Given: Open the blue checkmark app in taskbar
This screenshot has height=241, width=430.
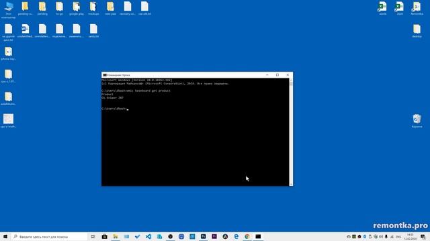Looking at the screenshot, I should [x=137, y=236].
